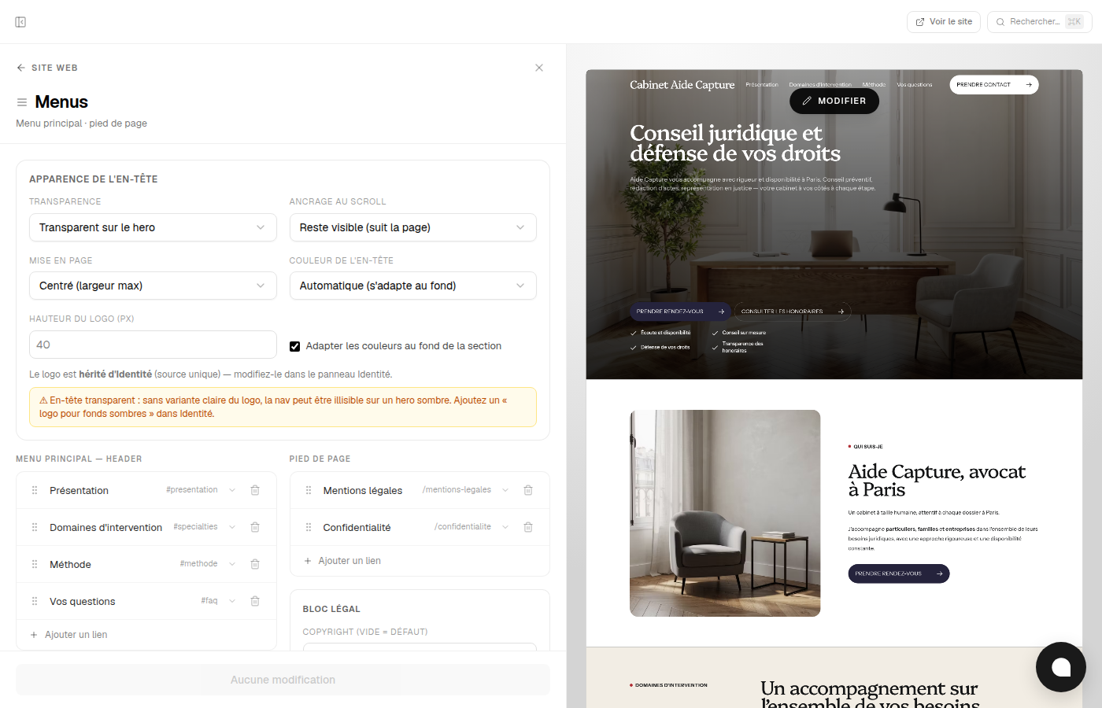Click Méthode in preview navigation
Image resolution: width=1102 pixels, height=708 pixels.
[874, 85]
